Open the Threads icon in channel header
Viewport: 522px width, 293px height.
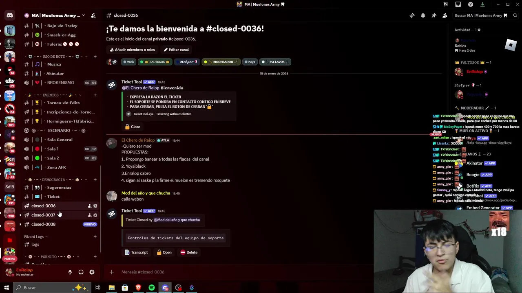412,15
